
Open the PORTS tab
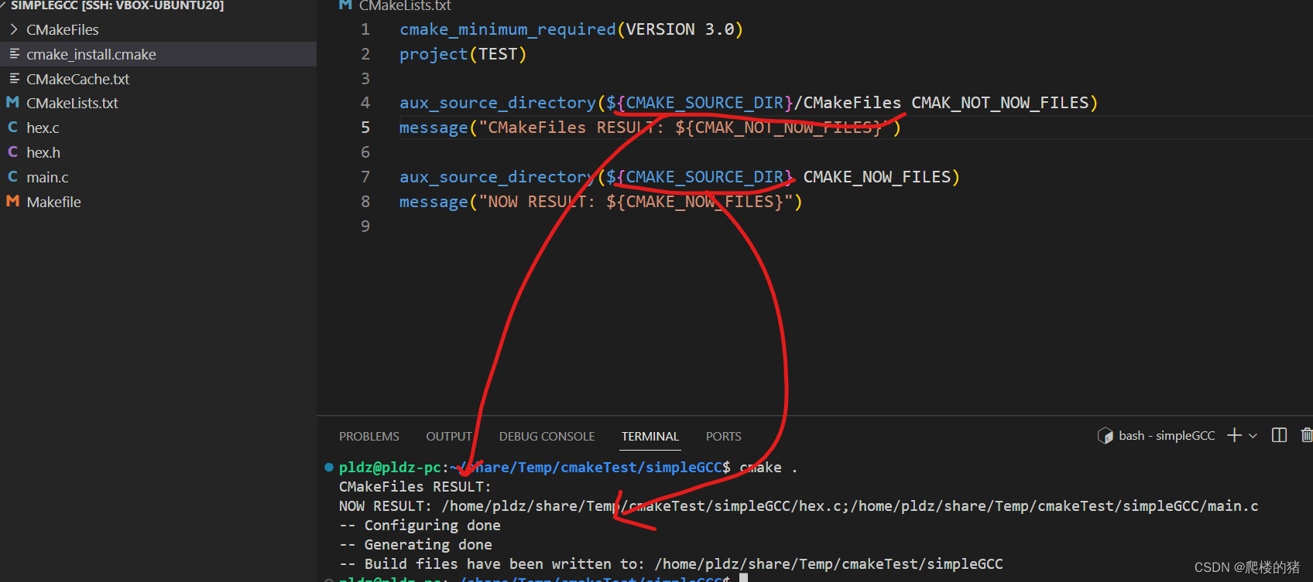coord(723,437)
